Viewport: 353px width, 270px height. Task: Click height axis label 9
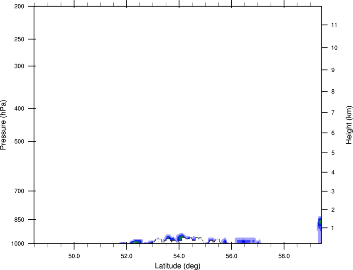point(333,70)
